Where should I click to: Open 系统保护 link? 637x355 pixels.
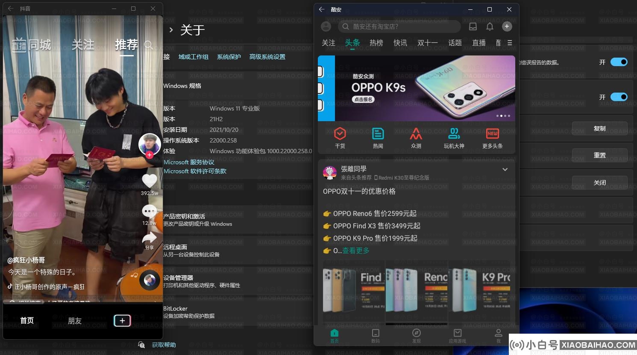point(229,57)
